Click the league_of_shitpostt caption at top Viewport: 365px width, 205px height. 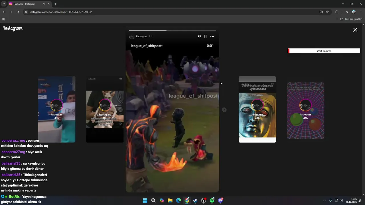(147, 46)
